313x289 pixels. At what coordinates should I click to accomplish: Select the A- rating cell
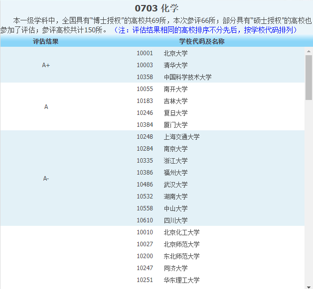[46, 179]
